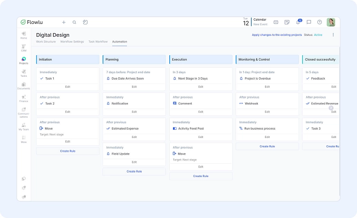Open the mail envelope icon in header
The width and height of the screenshot is (357, 218).
(x=276, y=22)
